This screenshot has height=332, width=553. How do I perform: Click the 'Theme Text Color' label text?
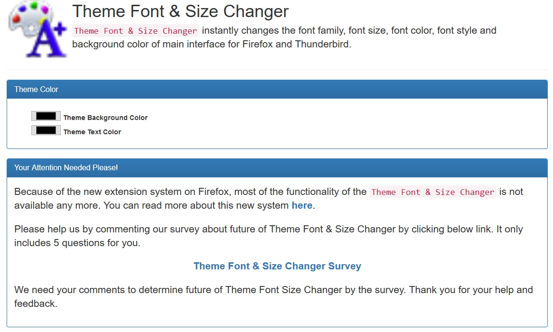(x=92, y=132)
